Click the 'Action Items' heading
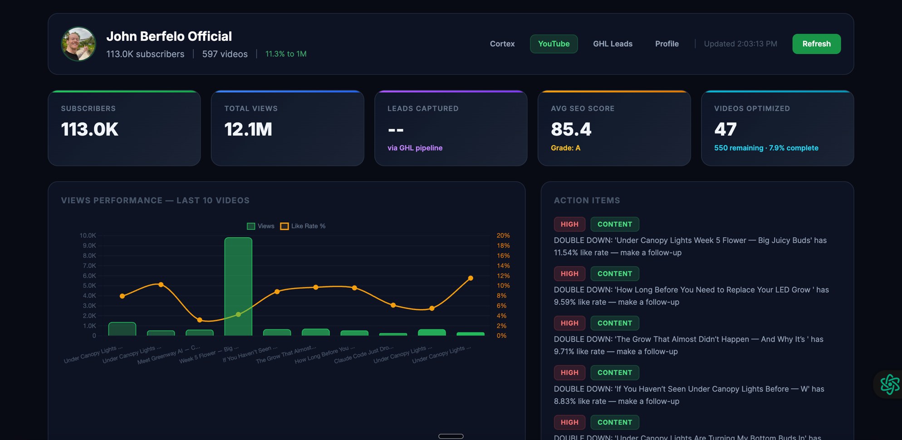The height and width of the screenshot is (440, 902). [587, 200]
